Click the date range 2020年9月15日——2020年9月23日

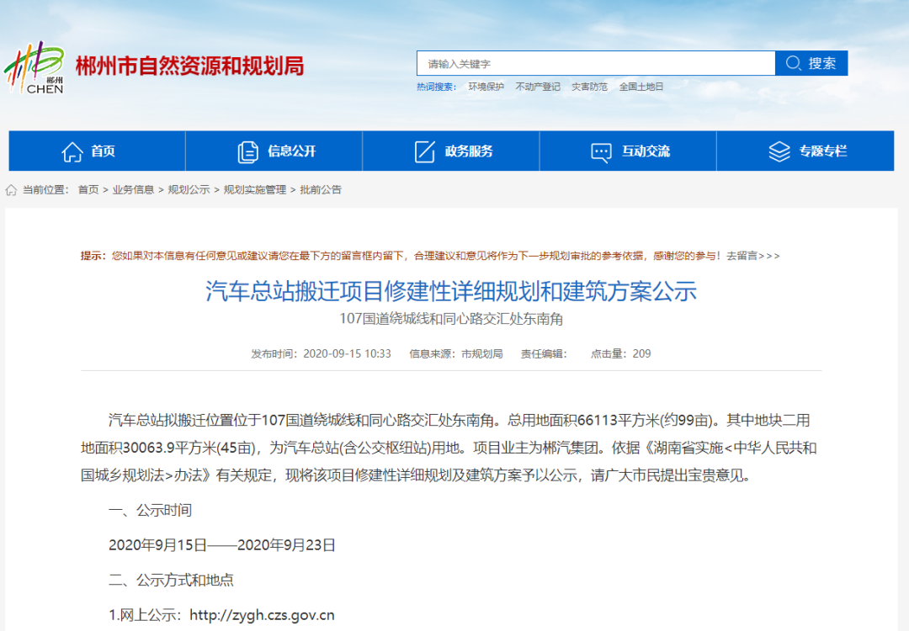(222, 545)
